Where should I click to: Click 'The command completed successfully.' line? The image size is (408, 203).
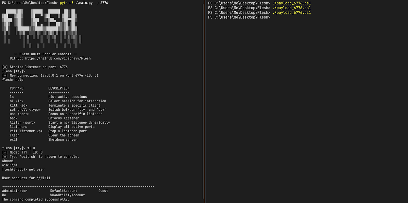pyautogui.click(x=36, y=199)
